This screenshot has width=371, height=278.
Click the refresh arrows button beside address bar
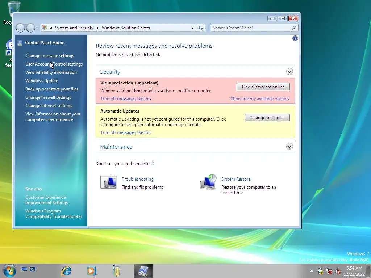point(201,28)
